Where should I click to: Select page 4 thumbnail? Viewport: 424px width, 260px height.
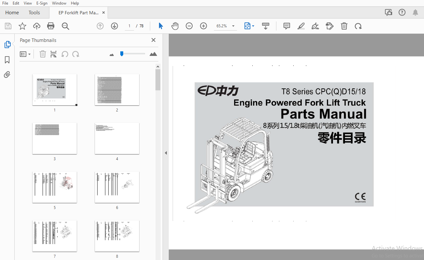(x=117, y=138)
